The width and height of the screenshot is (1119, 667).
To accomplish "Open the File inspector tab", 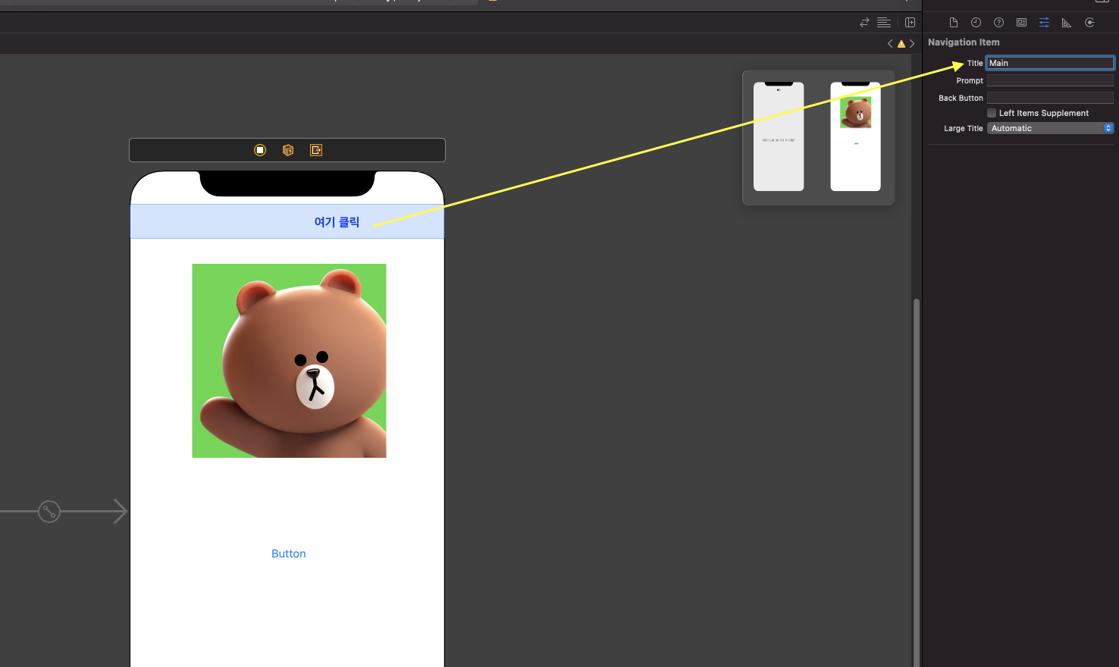I will click(954, 23).
